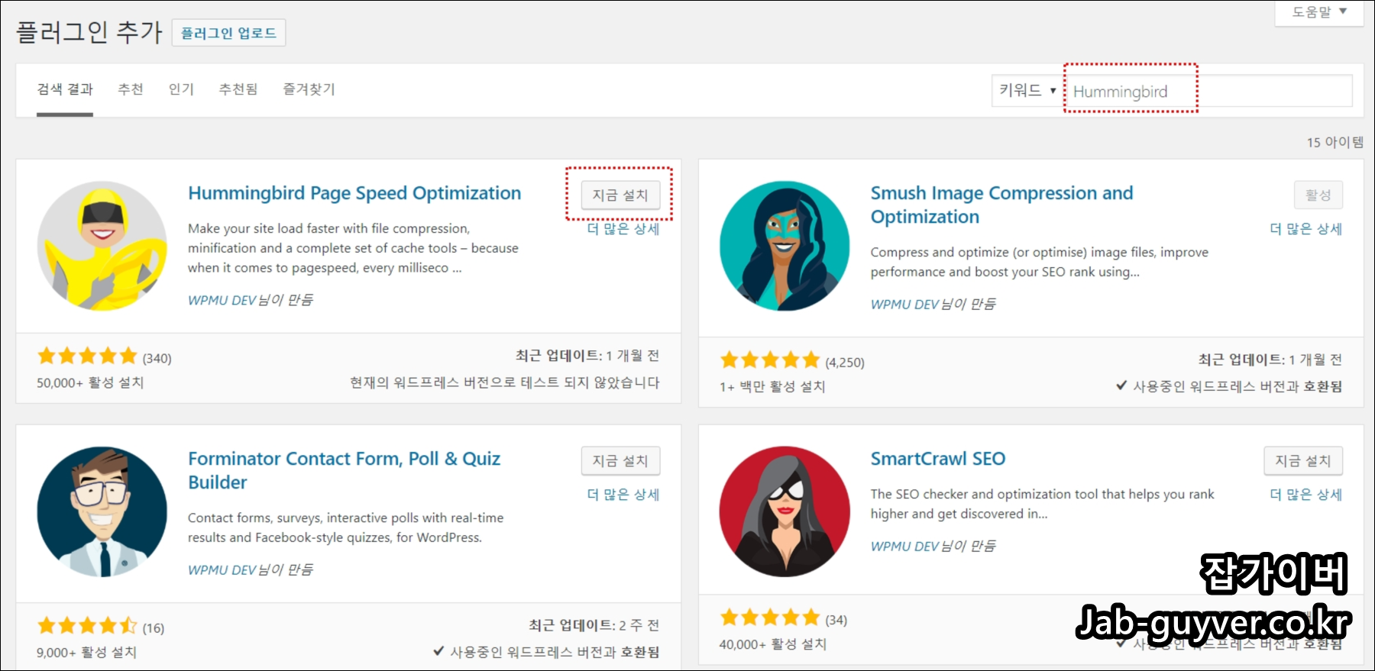This screenshot has height=671, width=1375.
Task: Click Forminator's 최근 업데이트: 2 주 전
Action: (x=594, y=625)
